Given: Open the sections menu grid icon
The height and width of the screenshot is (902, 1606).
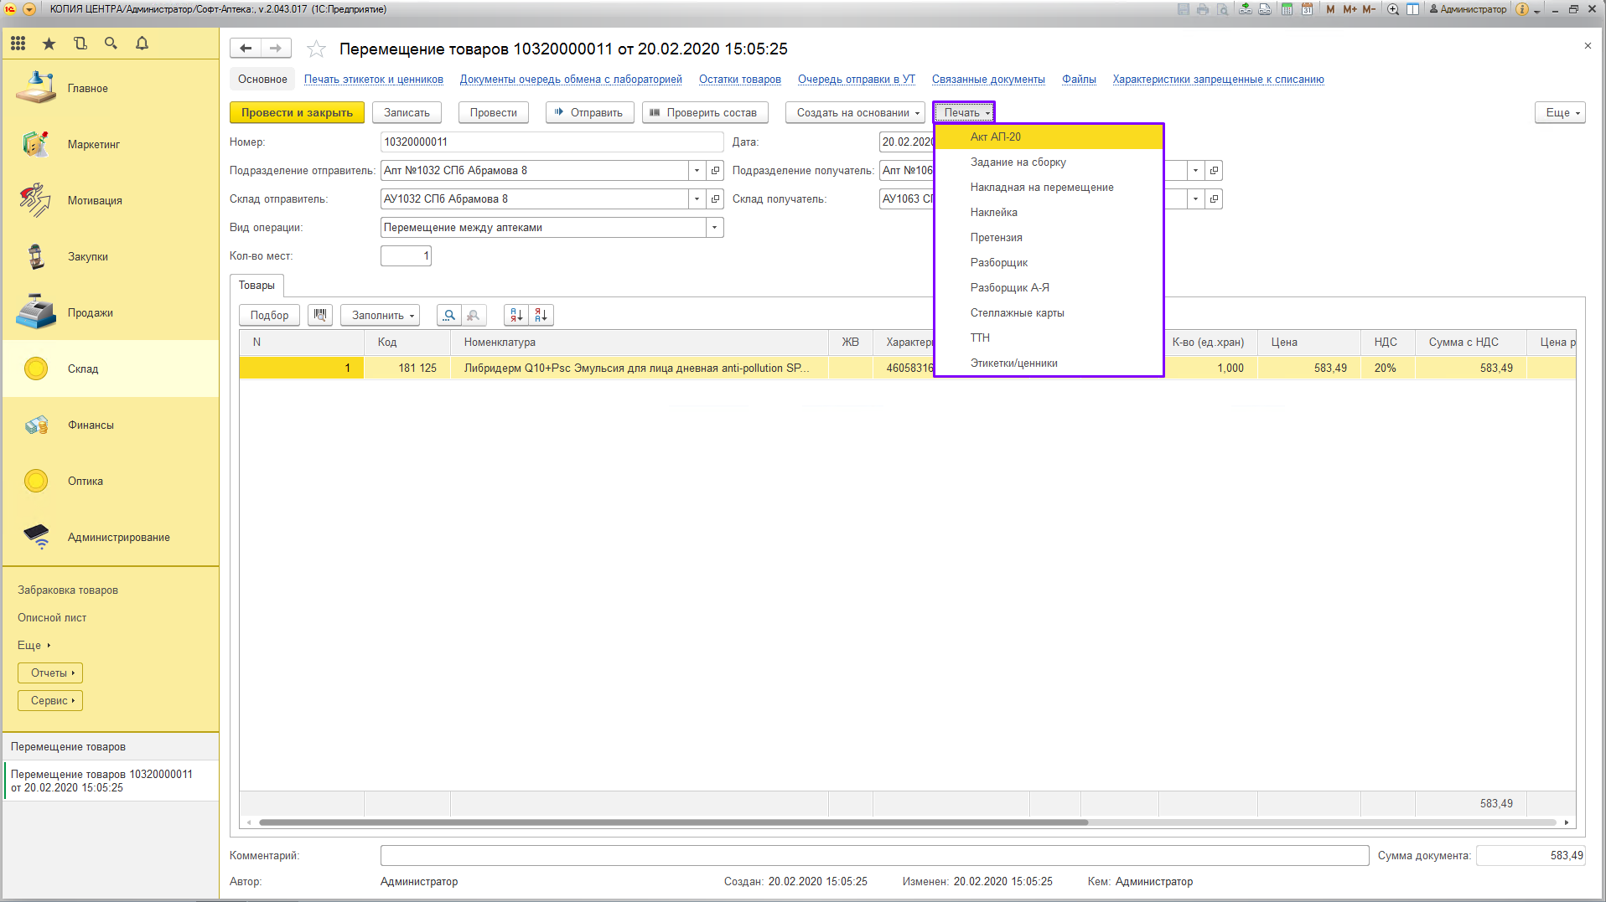Looking at the screenshot, I should 18,44.
